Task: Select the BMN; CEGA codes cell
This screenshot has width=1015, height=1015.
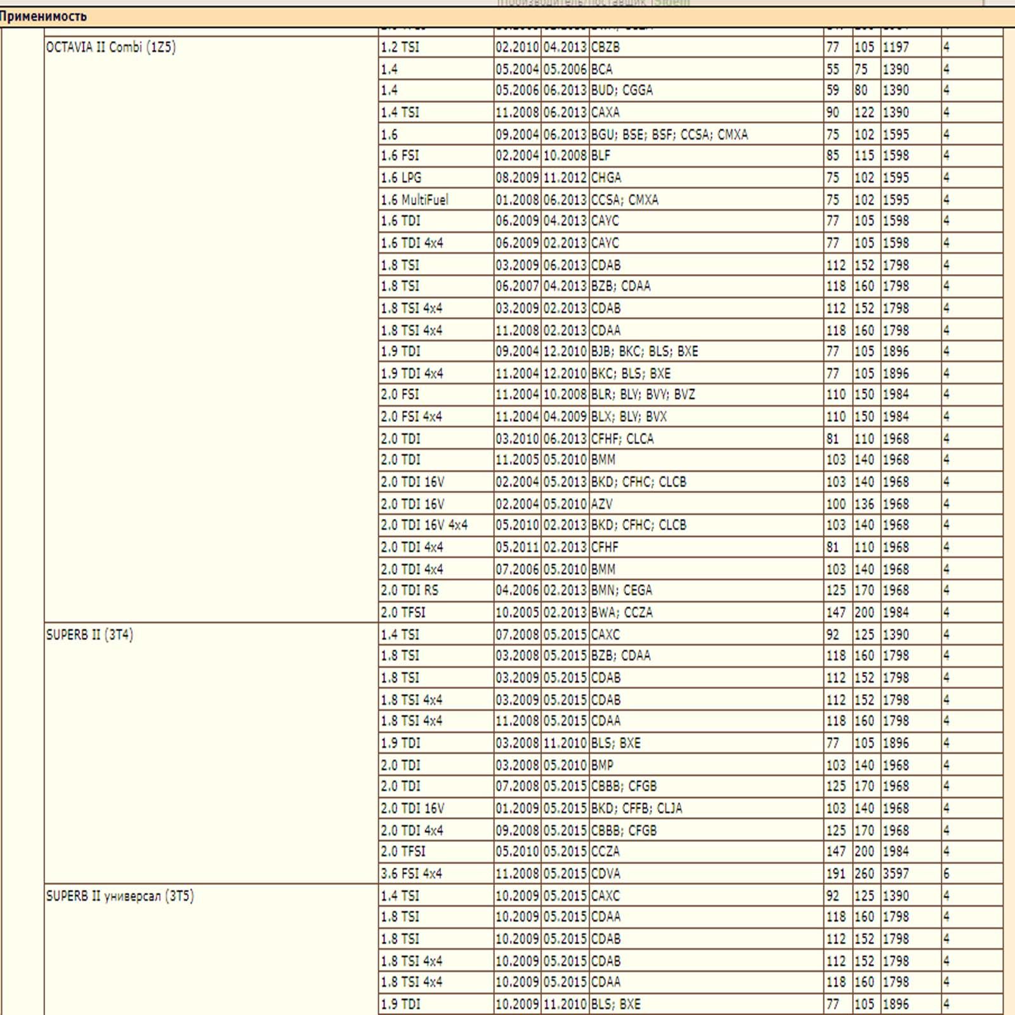Action: point(706,591)
